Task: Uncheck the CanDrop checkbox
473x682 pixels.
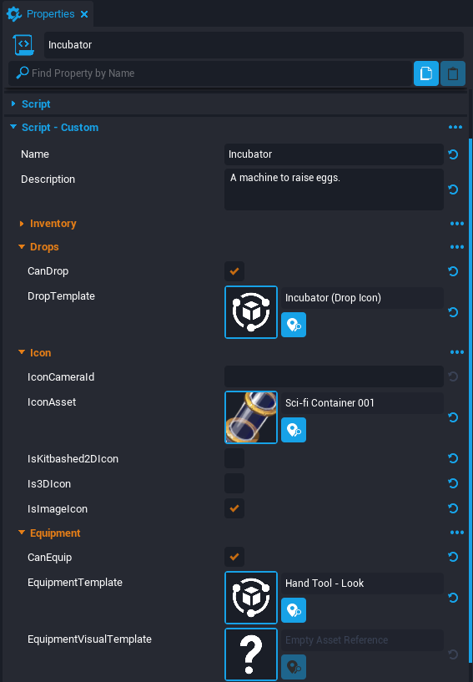Action: (234, 271)
